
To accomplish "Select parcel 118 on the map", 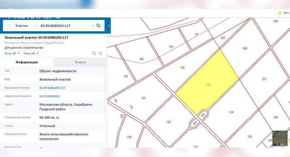I will tap(126, 76).
